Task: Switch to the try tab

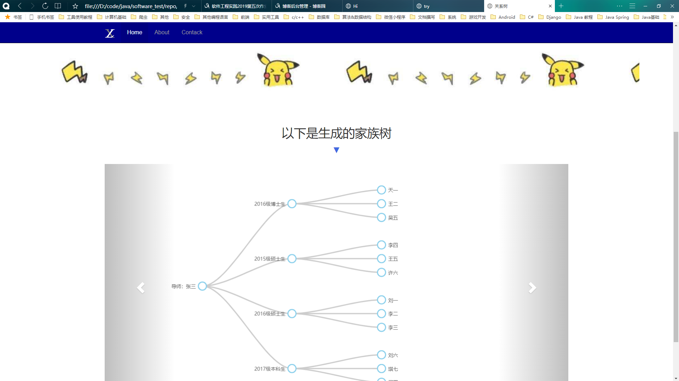Action: 448,6
